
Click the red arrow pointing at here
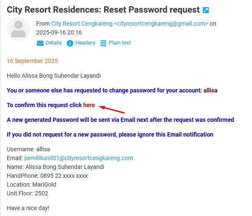coord(113,109)
